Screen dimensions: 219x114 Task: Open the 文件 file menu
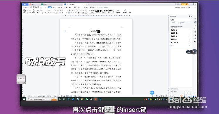tap(26, 7)
